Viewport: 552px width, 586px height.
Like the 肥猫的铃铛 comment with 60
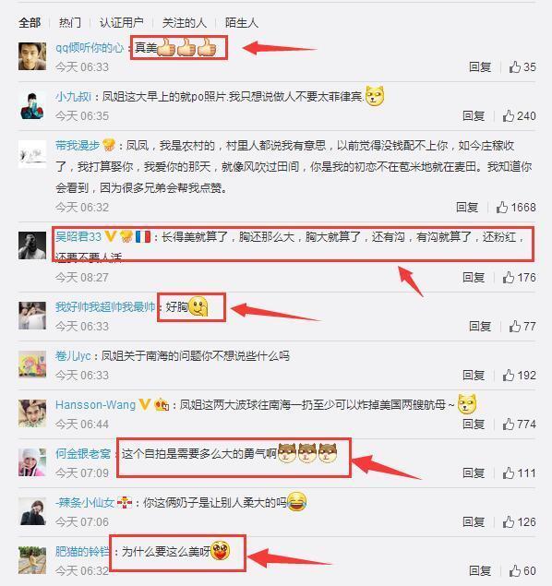click(515, 570)
